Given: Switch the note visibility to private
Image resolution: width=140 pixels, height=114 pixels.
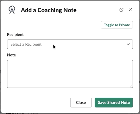Looking at the screenshot, I should (x=117, y=25).
